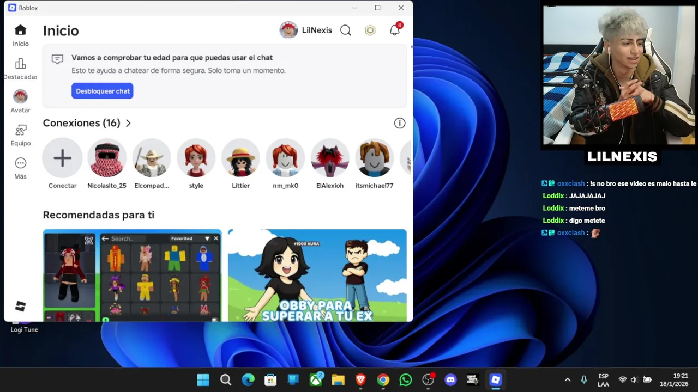This screenshot has width=698, height=392.
Task: Click the battery tray icon
Action: pos(647,380)
